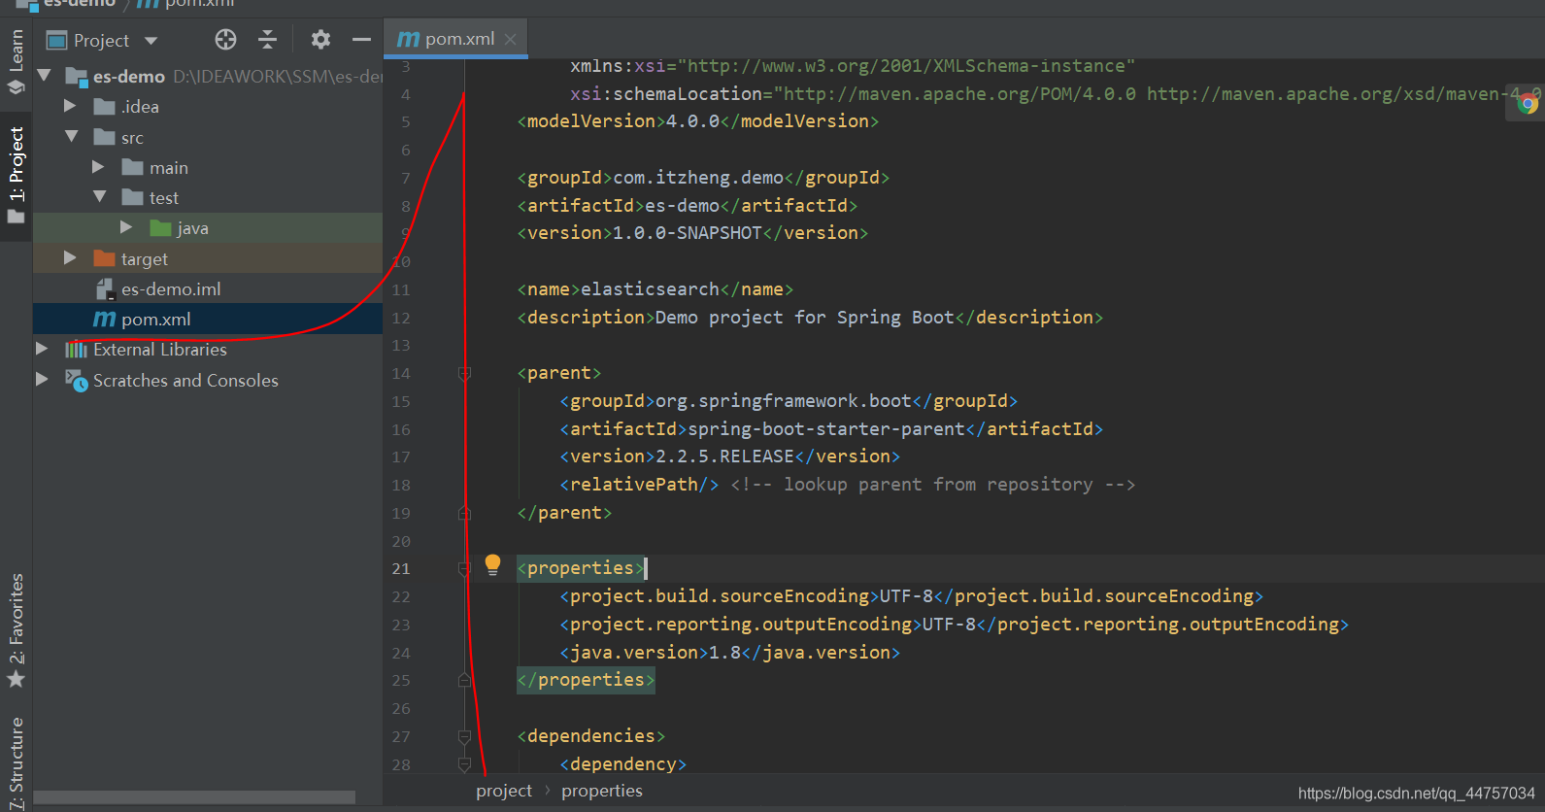1545x812 pixels.
Task: Click the relativePath tag line
Action: [x=847, y=485]
